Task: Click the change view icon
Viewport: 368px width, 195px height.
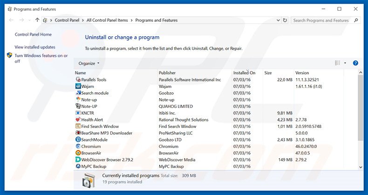Action: click(338, 63)
